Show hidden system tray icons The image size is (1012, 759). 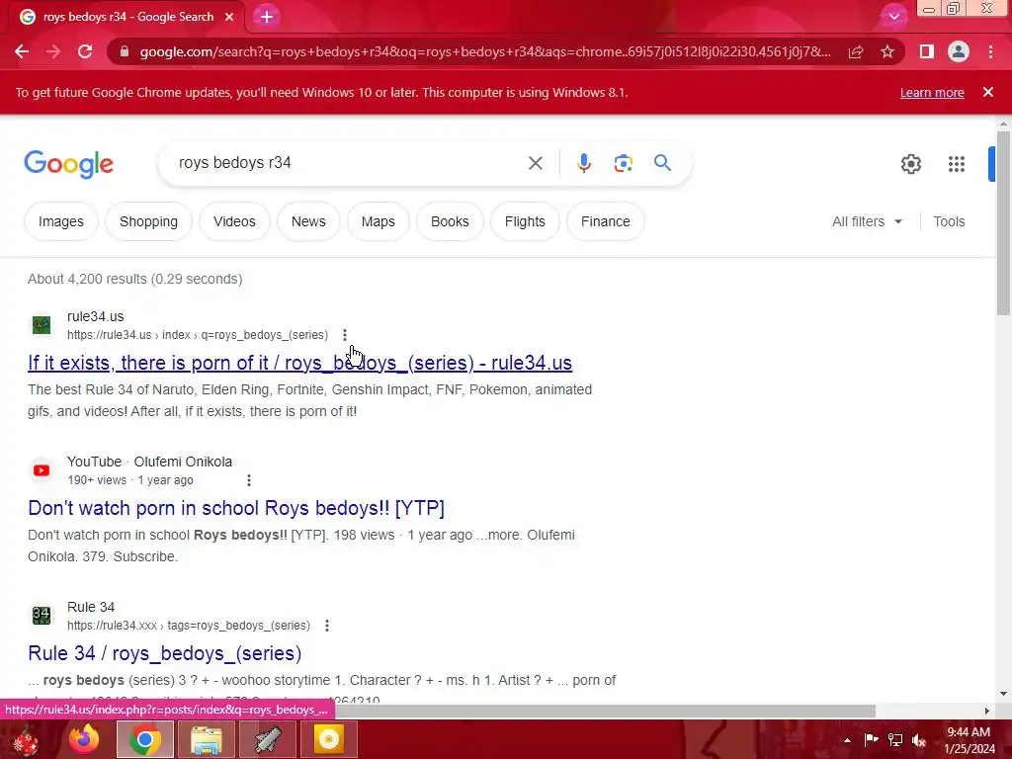tap(847, 740)
